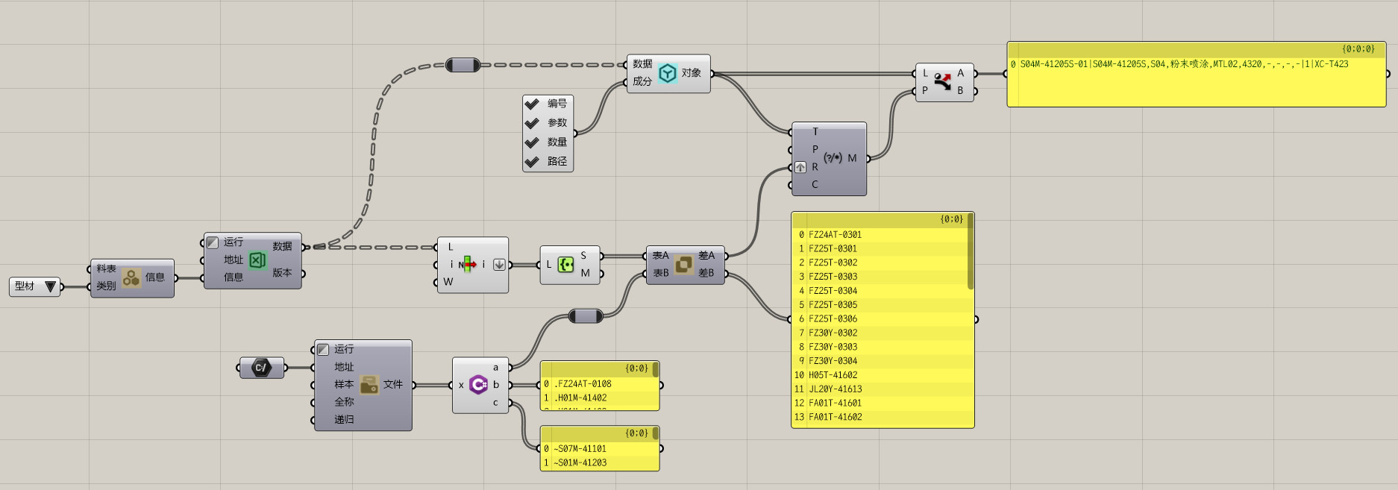
Task: Click the set difference 表A 表B icon
Action: point(683,264)
